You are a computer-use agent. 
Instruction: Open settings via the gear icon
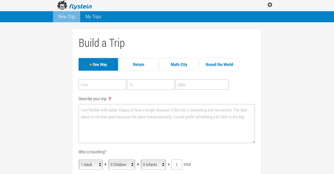[270, 5]
